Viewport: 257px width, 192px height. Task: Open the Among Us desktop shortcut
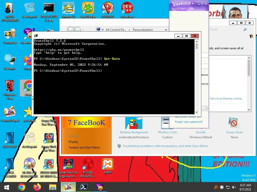pyautogui.click(x=69, y=10)
